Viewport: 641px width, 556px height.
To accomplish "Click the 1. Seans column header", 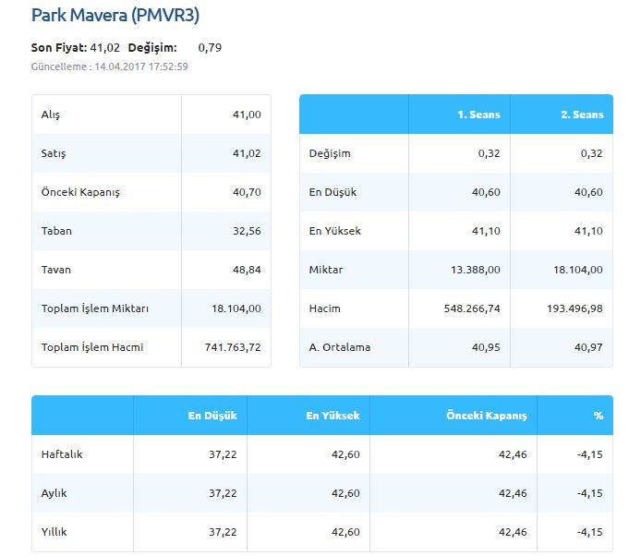I will point(479,115).
